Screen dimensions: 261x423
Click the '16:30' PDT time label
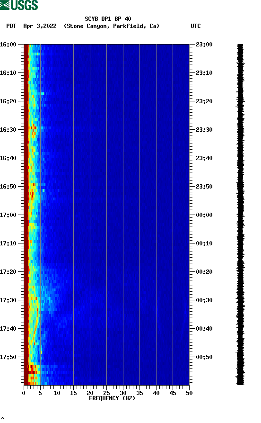pyautogui.click(x=8, y=129)
